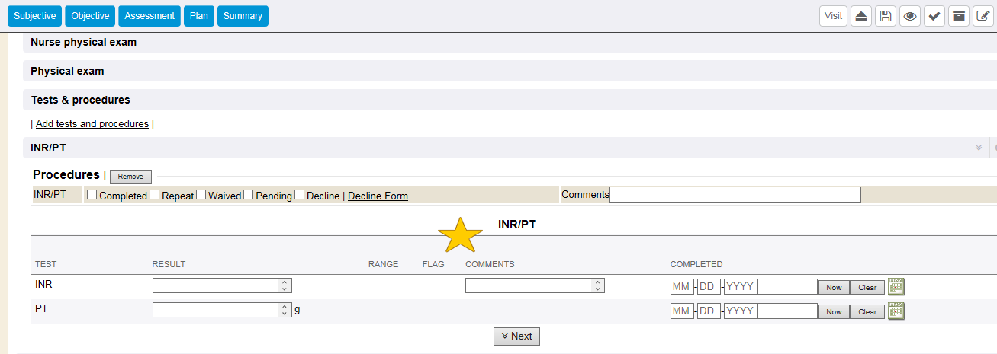Expand the Physical exam section header
The width and height of the screenshot is (997, 354).
(67, 71)
